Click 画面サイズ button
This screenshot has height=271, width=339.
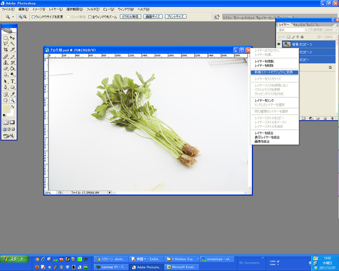tap(153, 17)
